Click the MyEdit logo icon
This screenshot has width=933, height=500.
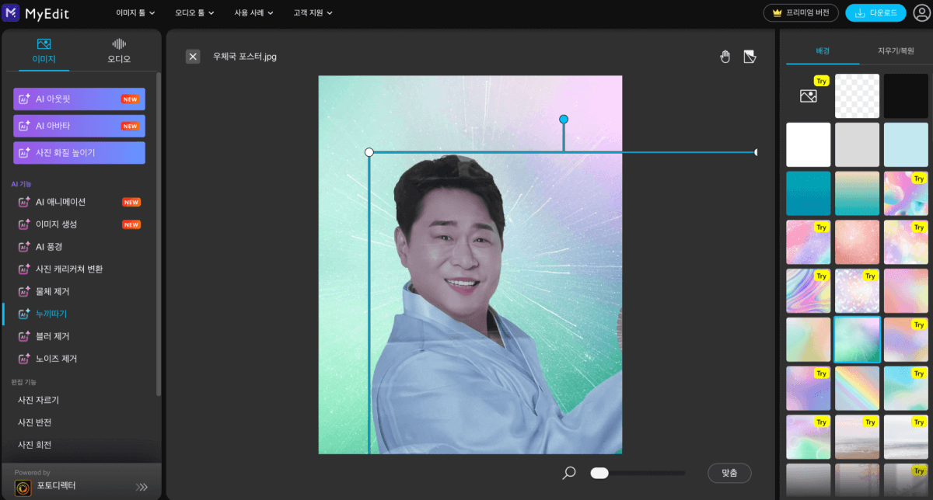click(x=12, y=12)
